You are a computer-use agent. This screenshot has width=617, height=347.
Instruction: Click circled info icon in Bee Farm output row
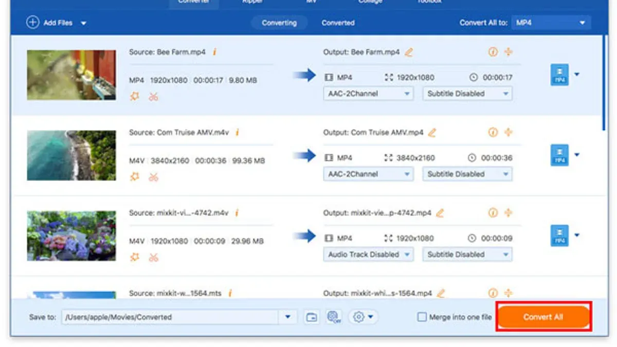point(493,52)
